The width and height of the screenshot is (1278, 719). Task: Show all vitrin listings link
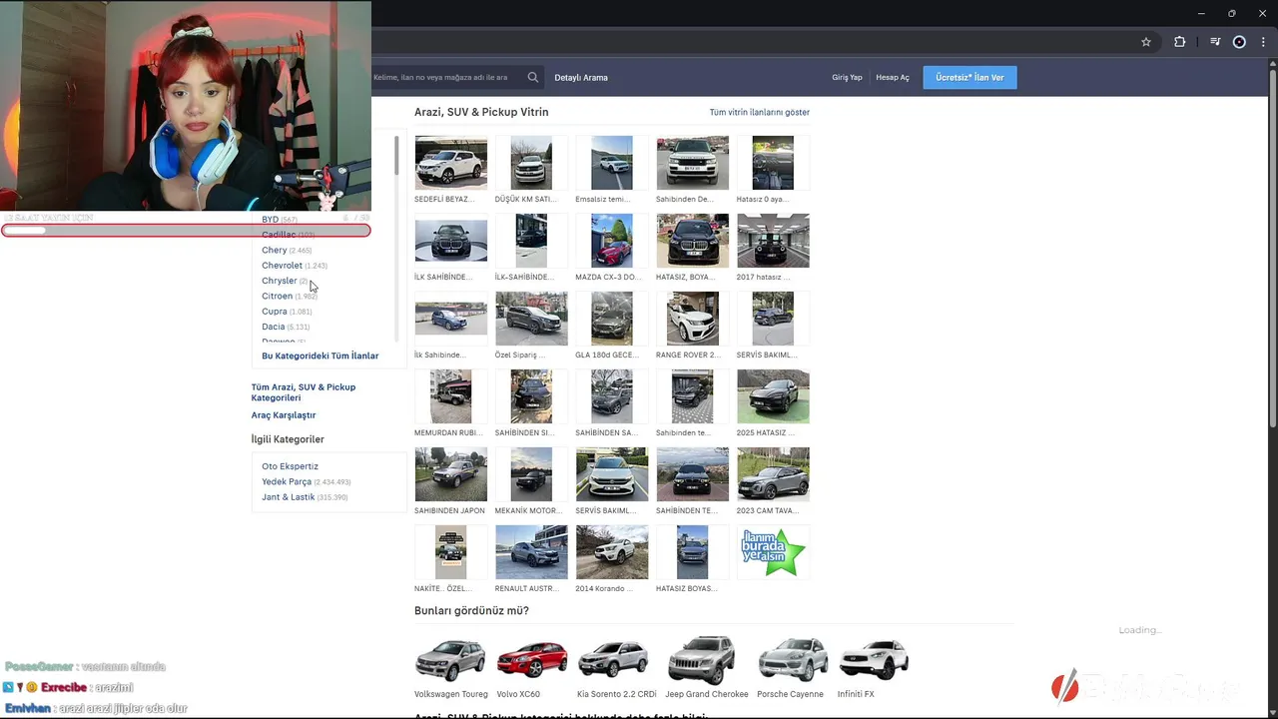pos(759,113)
